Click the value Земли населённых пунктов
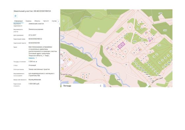185x130 pixels. coord(39,69)
